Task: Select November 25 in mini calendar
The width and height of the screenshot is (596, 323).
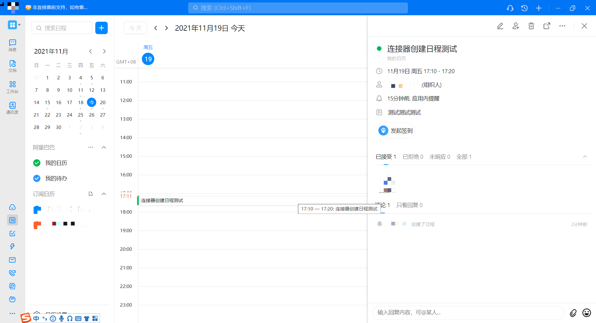Action: pyautogui.click(x=81, y=115)
